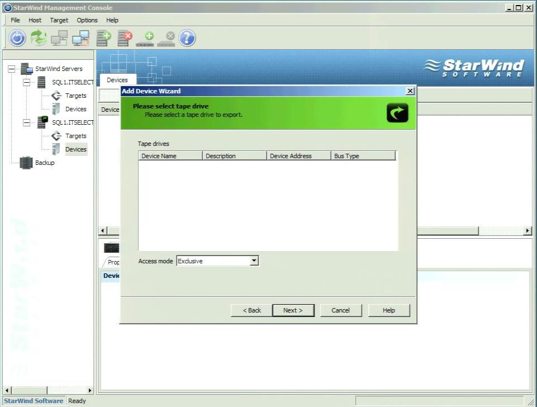Open the Options menu
This screenshot has width=537, height=407.
87,20
